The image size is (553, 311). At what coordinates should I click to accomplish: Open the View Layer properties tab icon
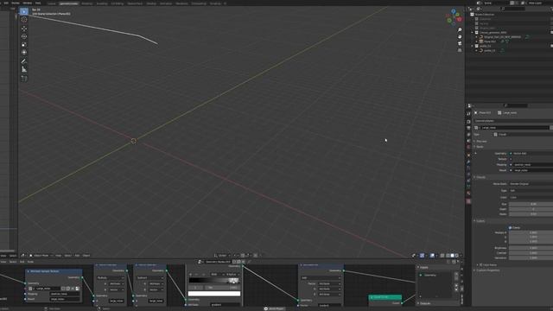[x=468, y=135]
